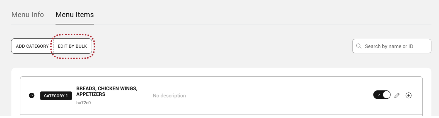
Task: Open the Menu Info tab
Action: click(x=28, y=14)
